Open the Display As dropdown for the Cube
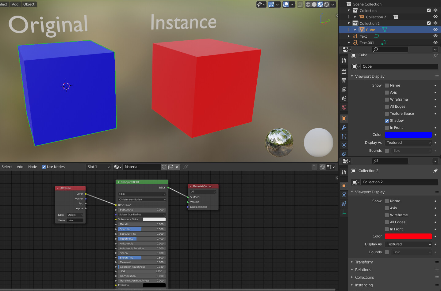 coord(408,143)
